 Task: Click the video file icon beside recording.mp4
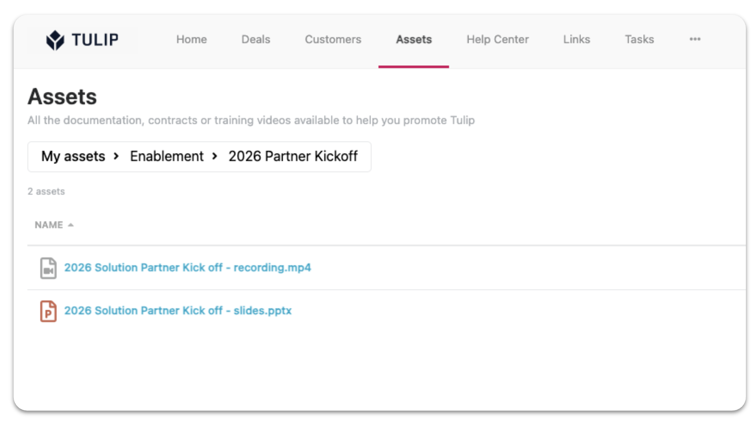tap(48, 268)
